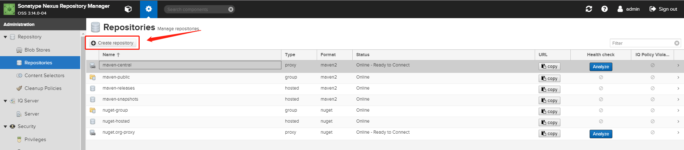
Task: Copy URL of nuget.org-proxy
Action: pyautogui.click(x=549, y=134)
